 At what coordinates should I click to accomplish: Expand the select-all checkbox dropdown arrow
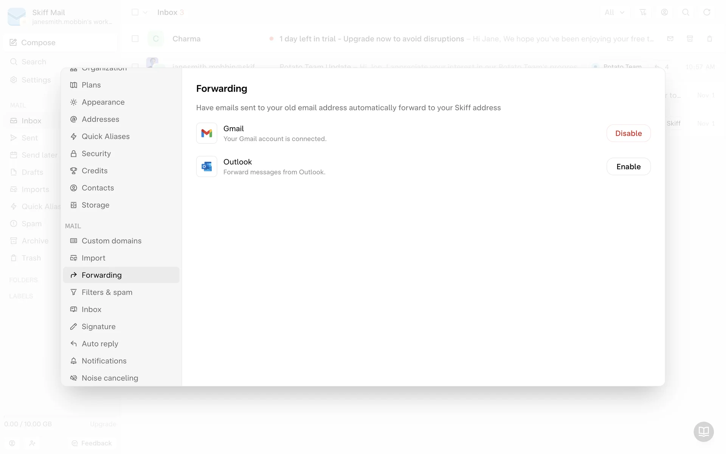(145, 12)
